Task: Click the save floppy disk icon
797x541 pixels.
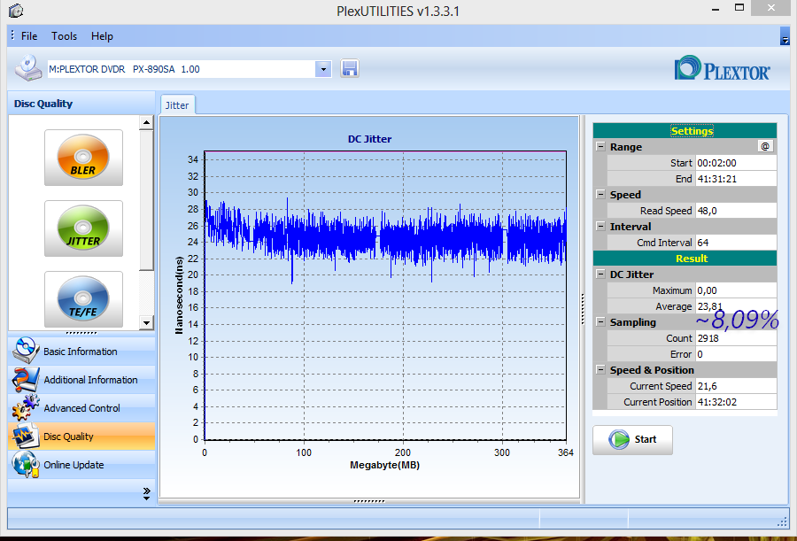Action: [349, 69]
